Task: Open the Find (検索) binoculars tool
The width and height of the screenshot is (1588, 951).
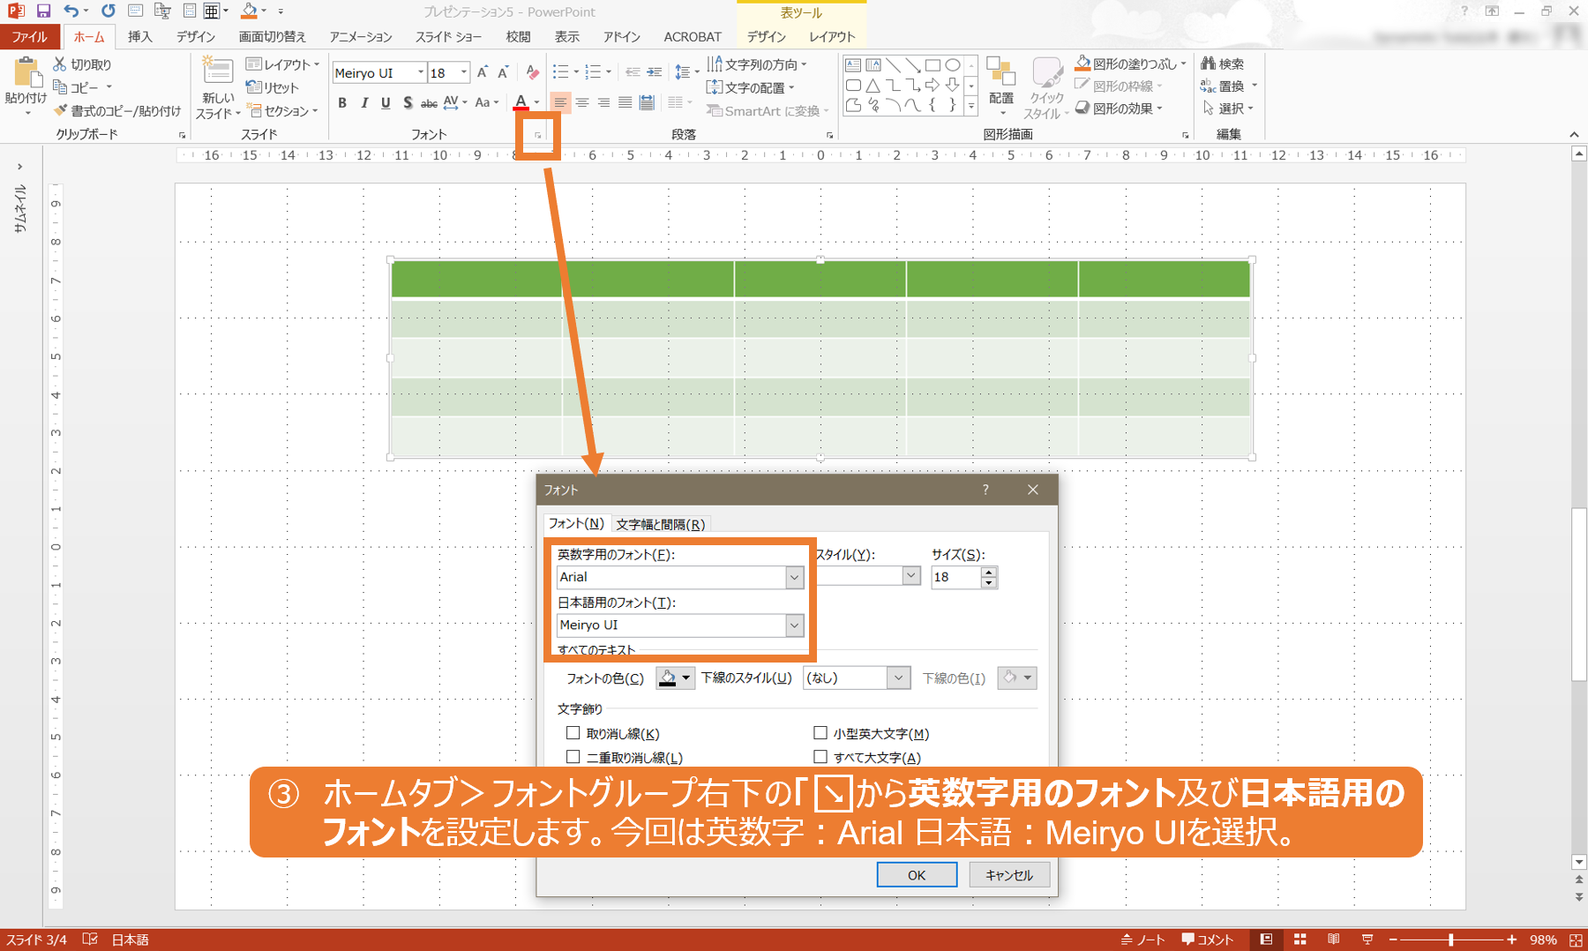Action: coord(1222,64)
